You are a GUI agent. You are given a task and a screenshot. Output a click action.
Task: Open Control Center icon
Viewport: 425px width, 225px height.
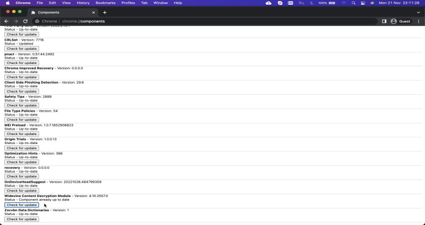pos(363,3)
